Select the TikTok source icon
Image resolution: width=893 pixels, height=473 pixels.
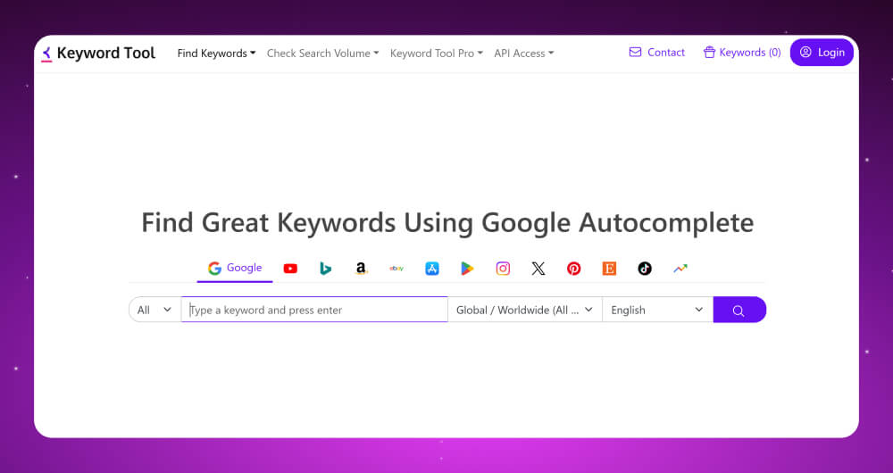coord(645,269)
